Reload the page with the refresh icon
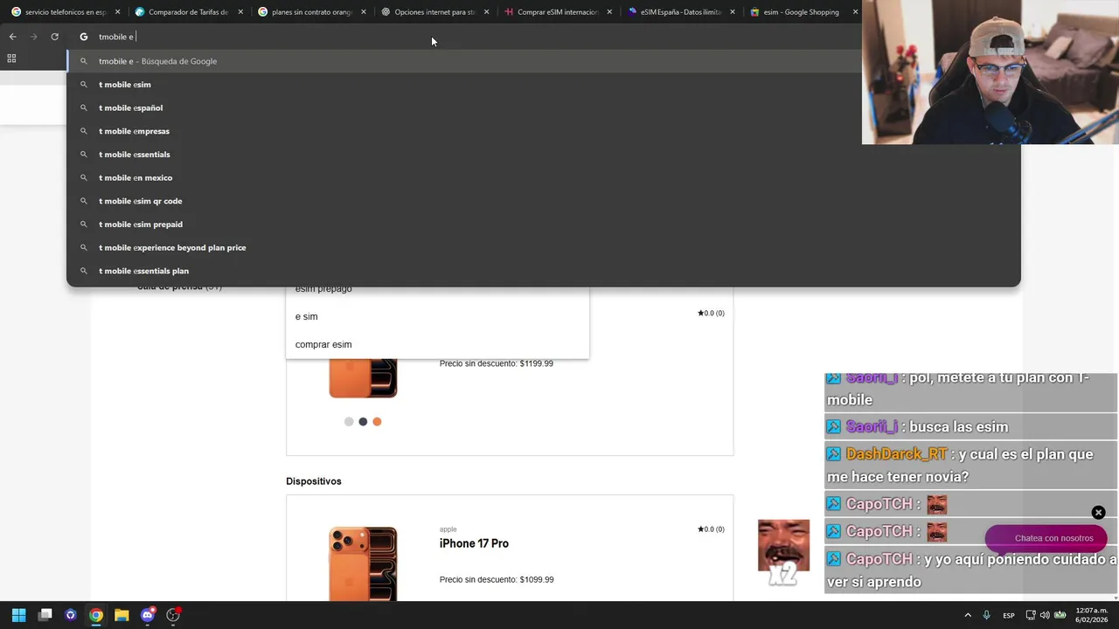 (x=54, y=37)
